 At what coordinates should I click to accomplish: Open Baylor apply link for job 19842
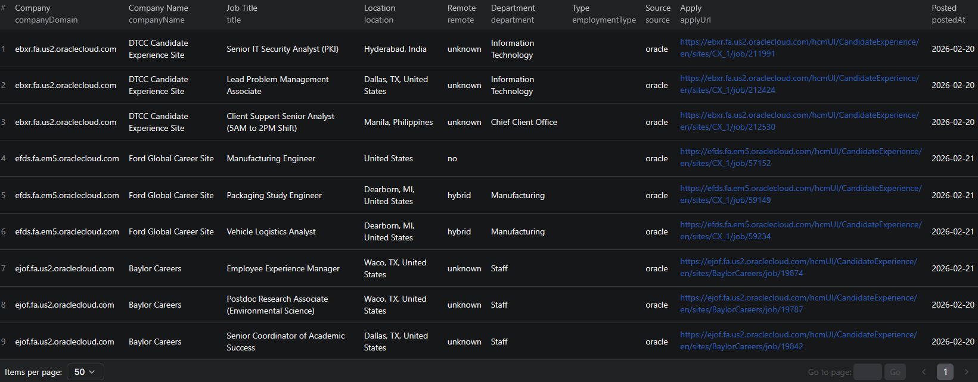tap(798, 341)
